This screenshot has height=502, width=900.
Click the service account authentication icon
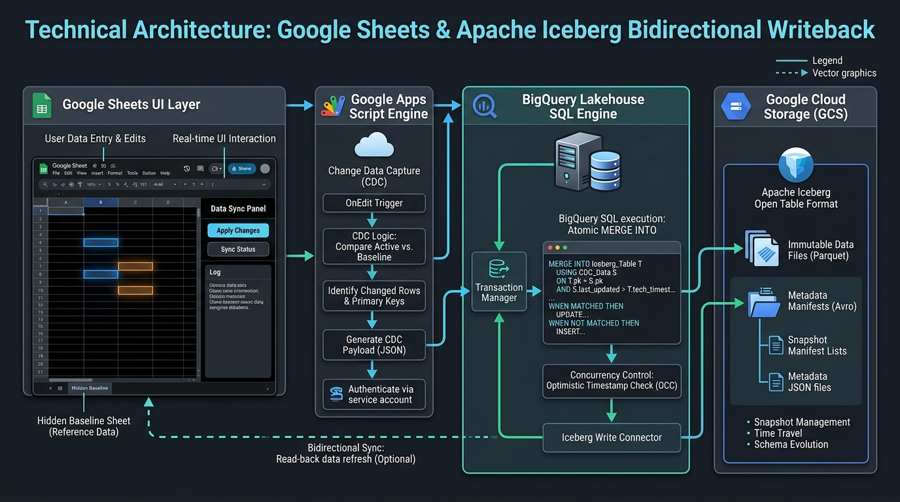(337, 394)
